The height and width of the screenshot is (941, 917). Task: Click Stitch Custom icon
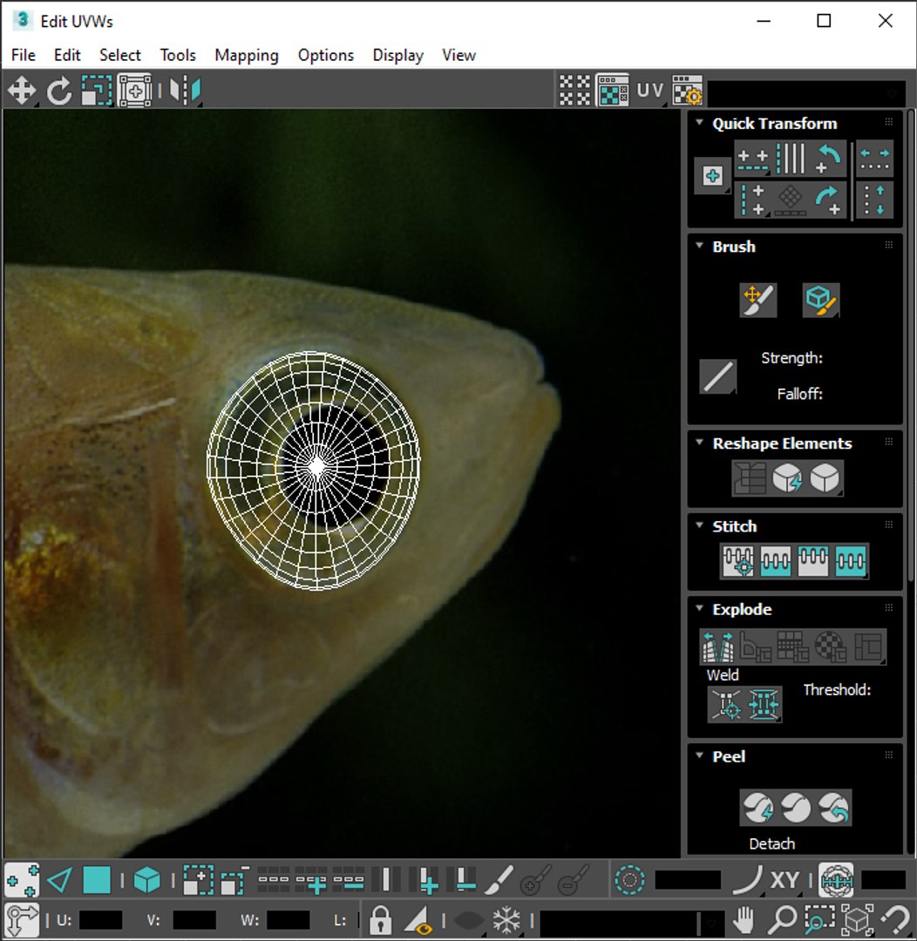click(x=851, y=561)
